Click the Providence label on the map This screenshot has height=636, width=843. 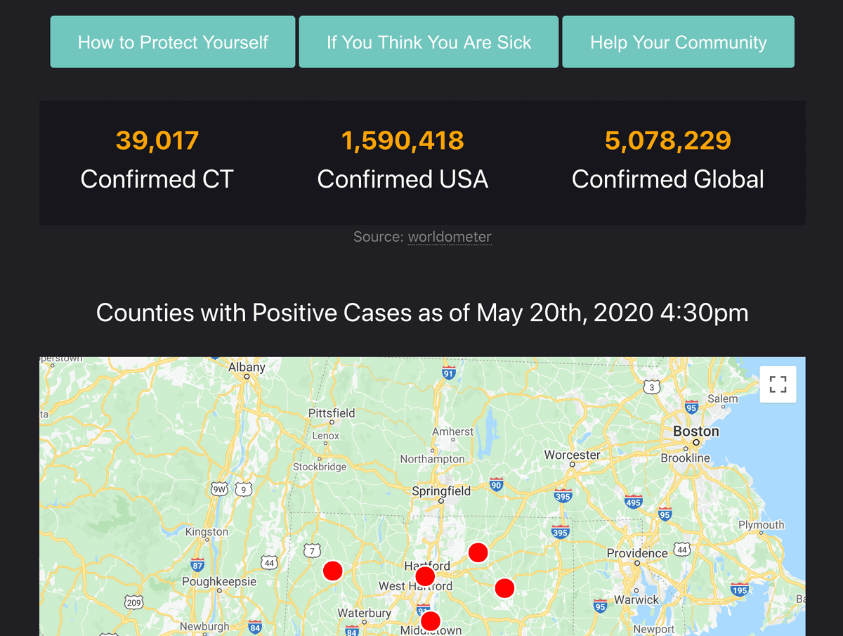pyautogui.click(x=637, y=553)
